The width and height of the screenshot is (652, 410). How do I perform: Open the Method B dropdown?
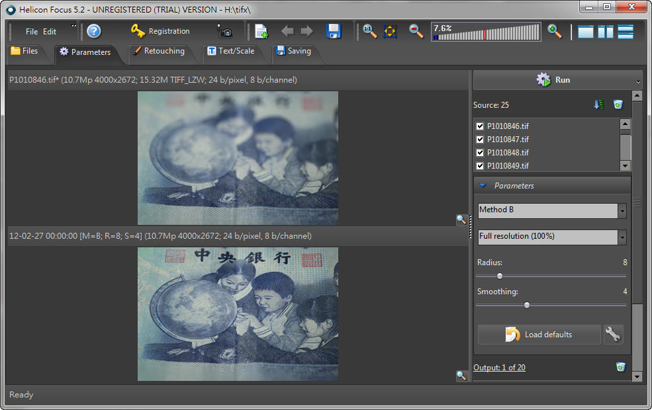point(622,211)
